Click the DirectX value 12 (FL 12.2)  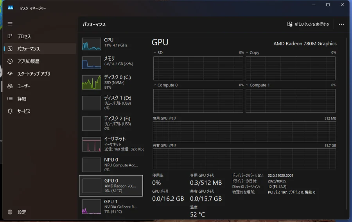[x=277, y=186]
